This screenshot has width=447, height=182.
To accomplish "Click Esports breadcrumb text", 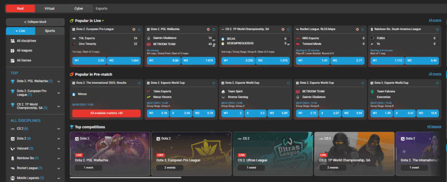I will [101, 9].
